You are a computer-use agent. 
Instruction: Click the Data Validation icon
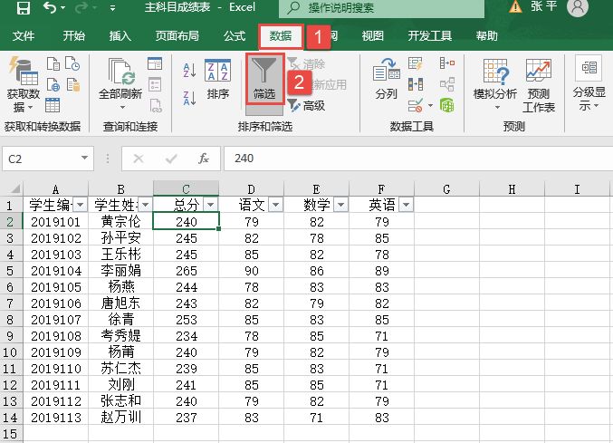pyautogui.click(x=416, y=106)
